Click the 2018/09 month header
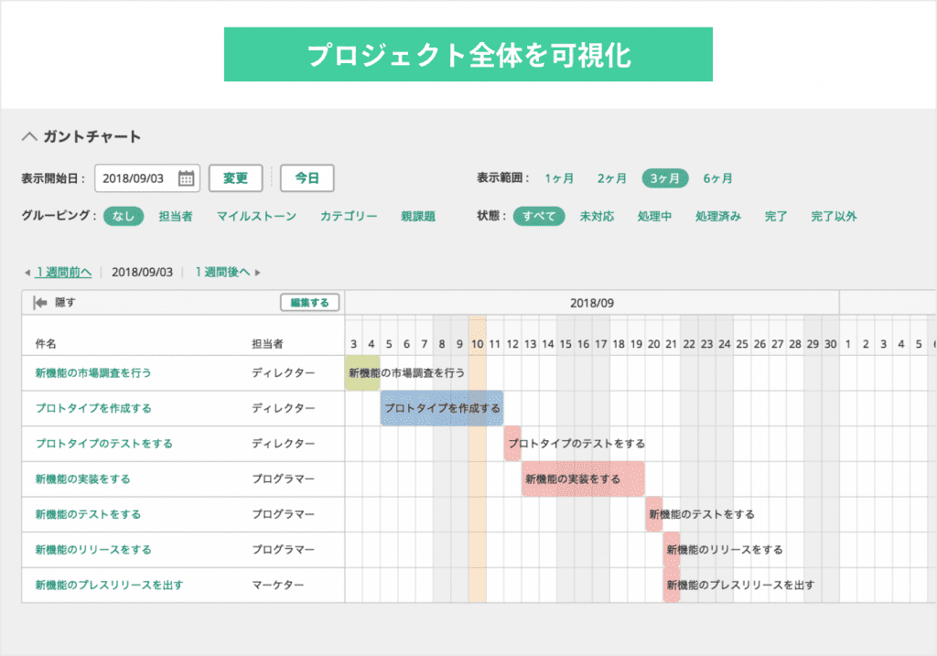The width and height of the screenshot is (937, 656). point(592,303)
